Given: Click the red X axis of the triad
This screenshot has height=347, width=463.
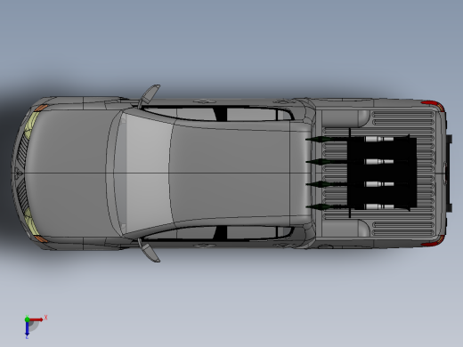Looking at the screenshot, I should point(37,319).
